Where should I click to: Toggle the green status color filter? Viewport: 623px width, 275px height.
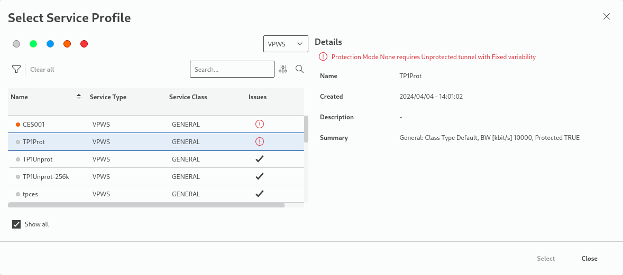[33, 44]
